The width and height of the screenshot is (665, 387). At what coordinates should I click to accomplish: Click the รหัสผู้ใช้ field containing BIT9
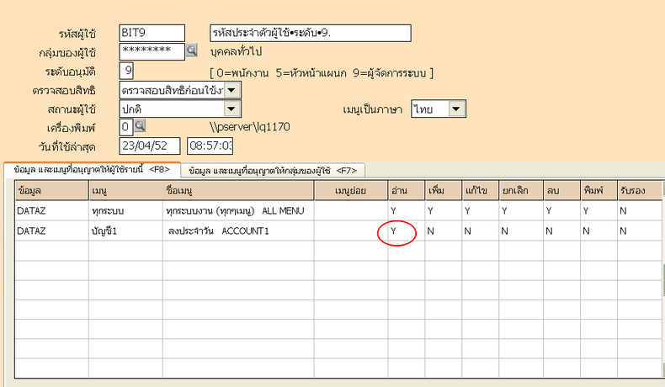(x=152, y=33)
